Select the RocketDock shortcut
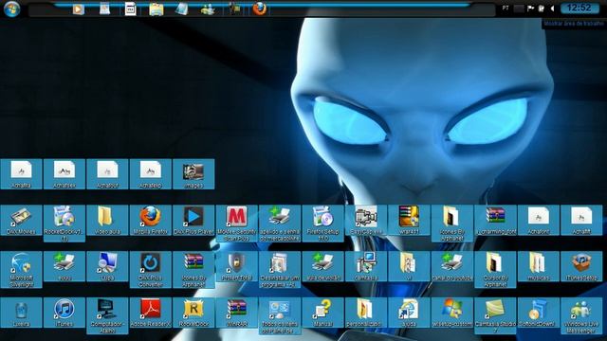The width and height of the screenshot is (607, 341). click(x=193, y=313)
